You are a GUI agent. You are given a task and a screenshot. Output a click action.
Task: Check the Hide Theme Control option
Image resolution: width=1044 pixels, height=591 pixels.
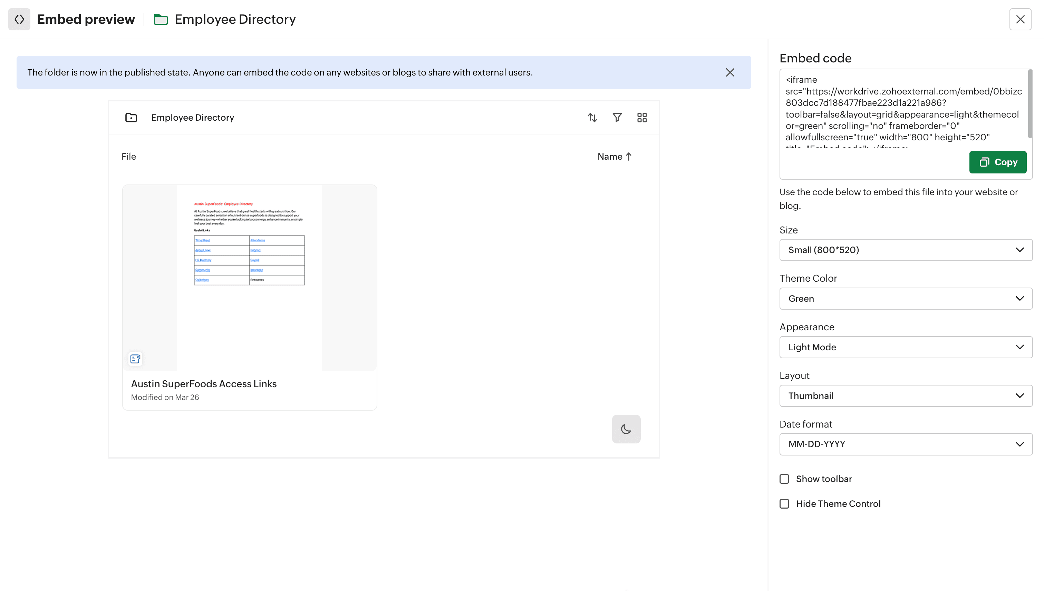[x=784, y=504]
